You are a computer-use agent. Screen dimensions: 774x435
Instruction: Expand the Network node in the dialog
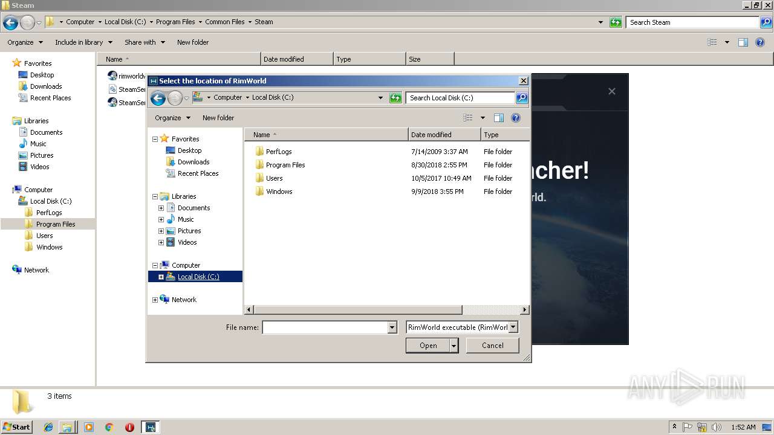click(x=155, y=300)
